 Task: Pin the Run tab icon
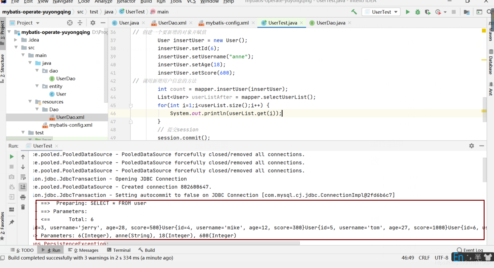click(x=12, y=222)
